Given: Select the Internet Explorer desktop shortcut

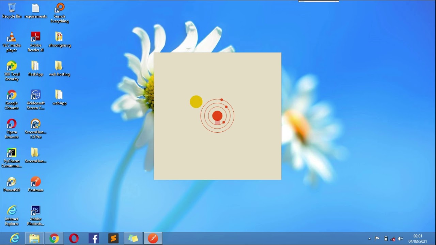Looking at the screenshot, I should (12, 215).
